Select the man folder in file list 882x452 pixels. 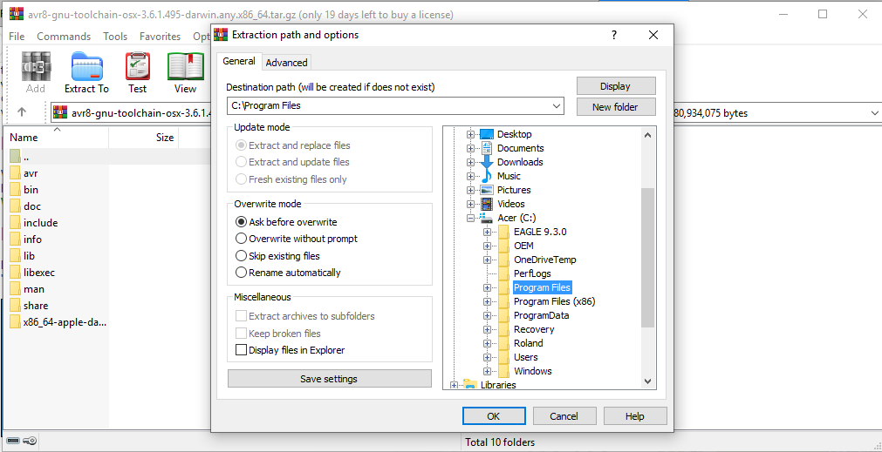[x=34, y=289]
